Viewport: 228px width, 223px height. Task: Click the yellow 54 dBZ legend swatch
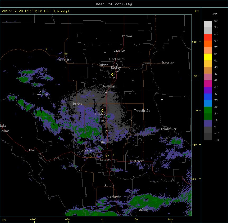coord(208,57)
